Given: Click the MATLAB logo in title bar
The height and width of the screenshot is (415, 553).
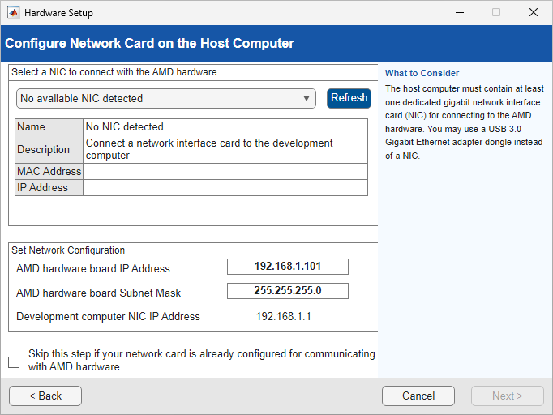Looking at the screenshot, I should click(x=14, y=13).
